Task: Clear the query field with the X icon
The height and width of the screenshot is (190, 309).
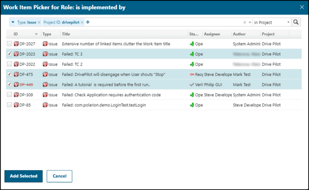Action: coord(245,22)
